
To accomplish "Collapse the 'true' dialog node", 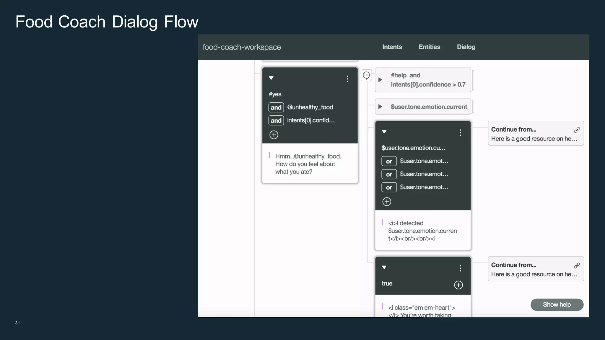I will [x=384, y=267].
